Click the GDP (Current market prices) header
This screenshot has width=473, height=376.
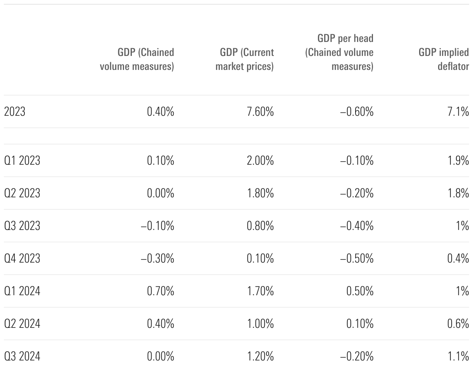click(245, 59)
